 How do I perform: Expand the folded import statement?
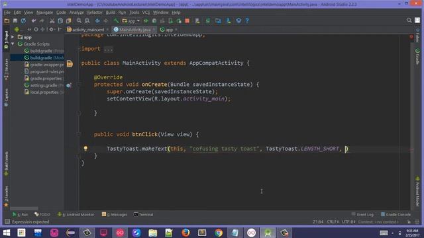[108, 50]
